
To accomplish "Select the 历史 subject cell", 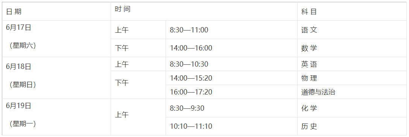I will [352, 126].
